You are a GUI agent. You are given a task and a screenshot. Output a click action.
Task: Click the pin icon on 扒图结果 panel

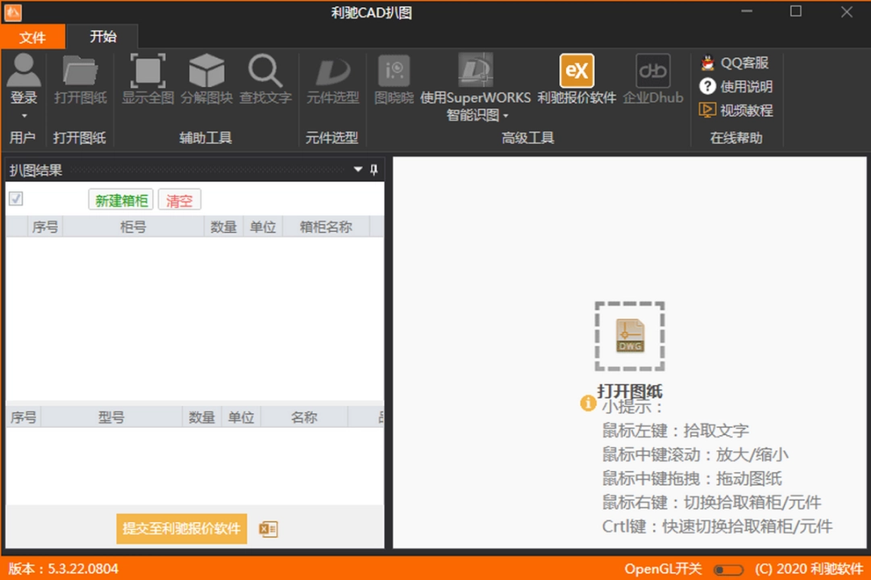click(375, 170)
